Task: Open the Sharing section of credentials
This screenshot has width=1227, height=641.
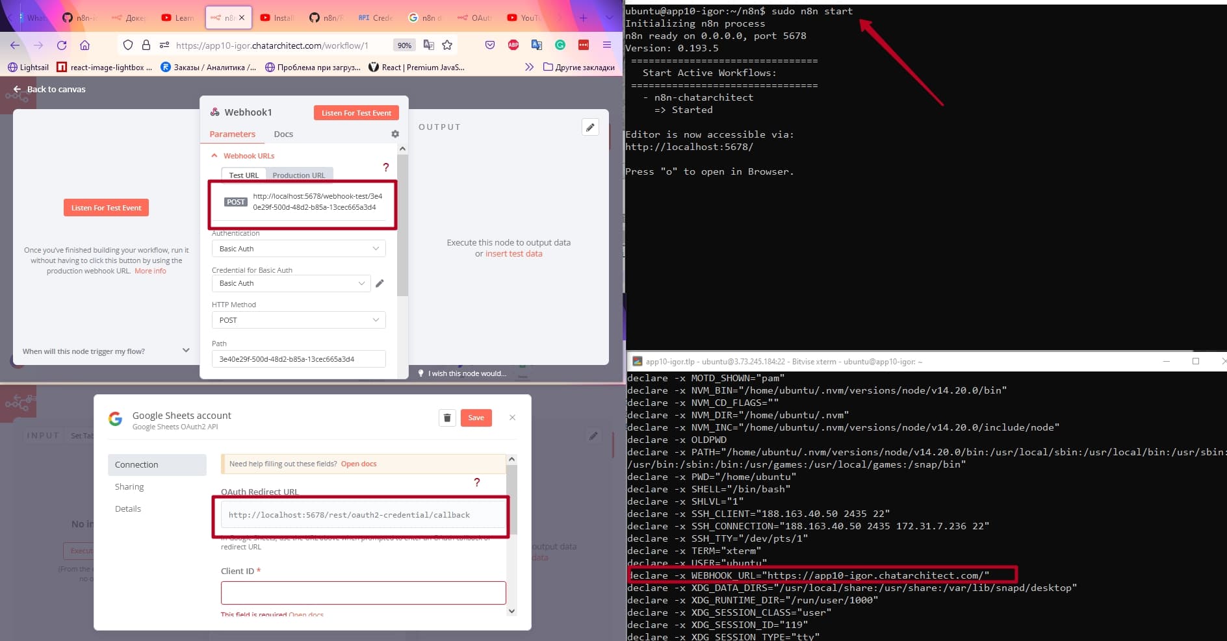Action: tap(129, 486)
